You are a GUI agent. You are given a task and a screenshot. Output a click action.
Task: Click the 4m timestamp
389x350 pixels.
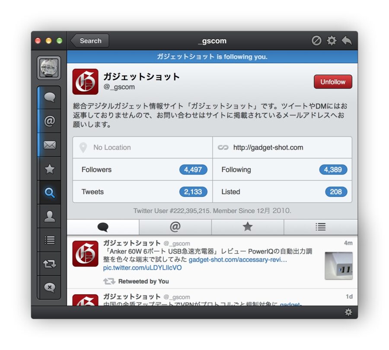coord(348,243)
